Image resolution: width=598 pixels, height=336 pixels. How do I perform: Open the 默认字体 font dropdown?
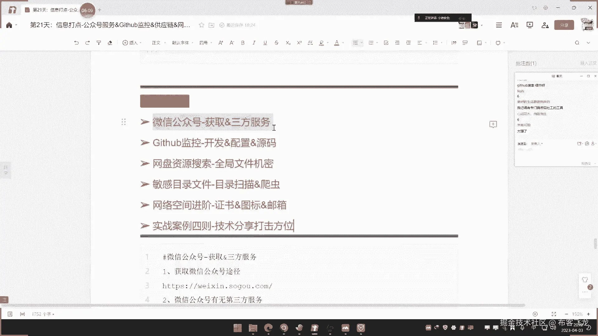click(x=182, y=43)
